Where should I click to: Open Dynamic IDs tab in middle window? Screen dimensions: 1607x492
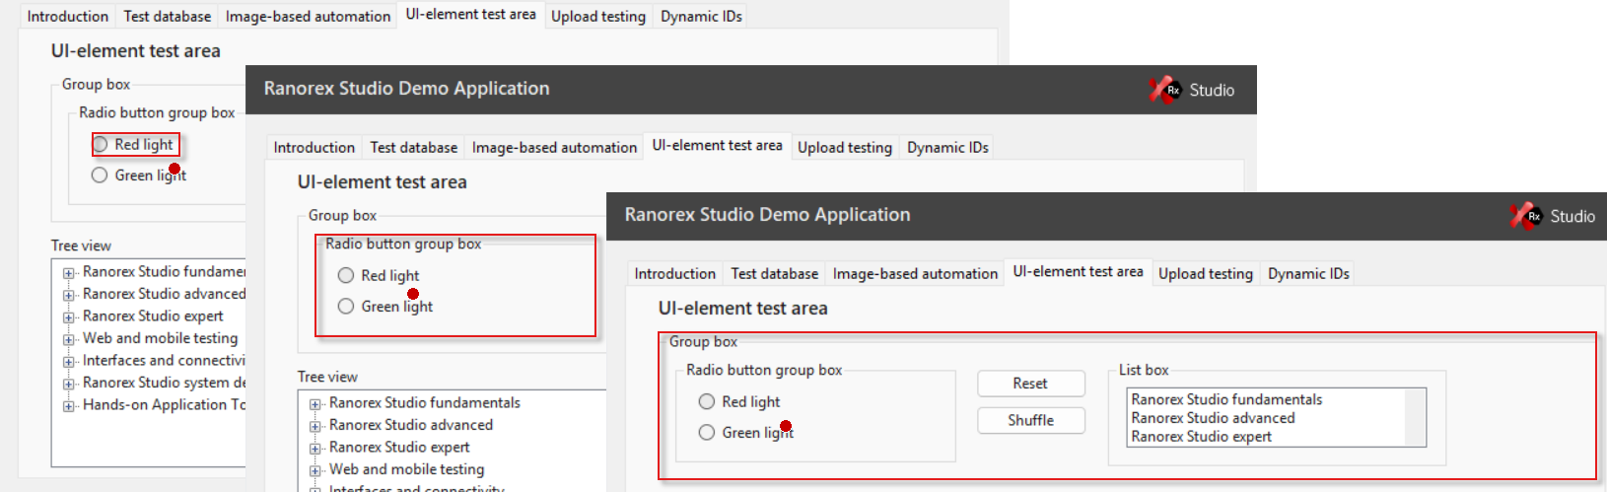947,147
